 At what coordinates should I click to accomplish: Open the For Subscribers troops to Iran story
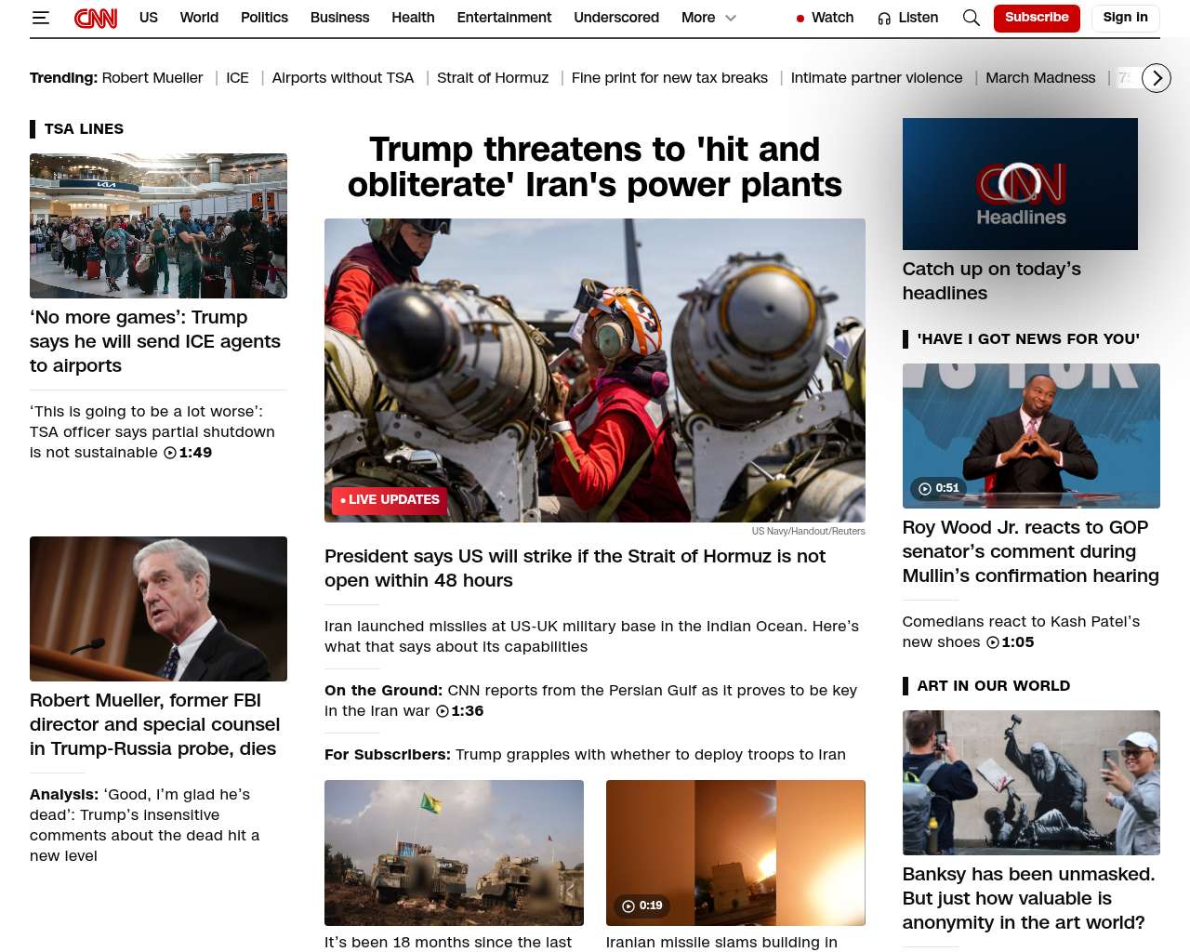(585, 755)
